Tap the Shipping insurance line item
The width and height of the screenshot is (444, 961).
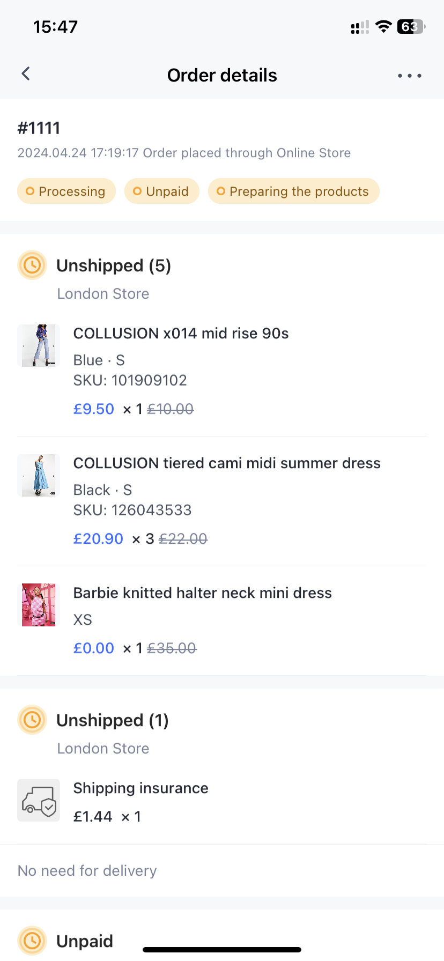(140, 788)
